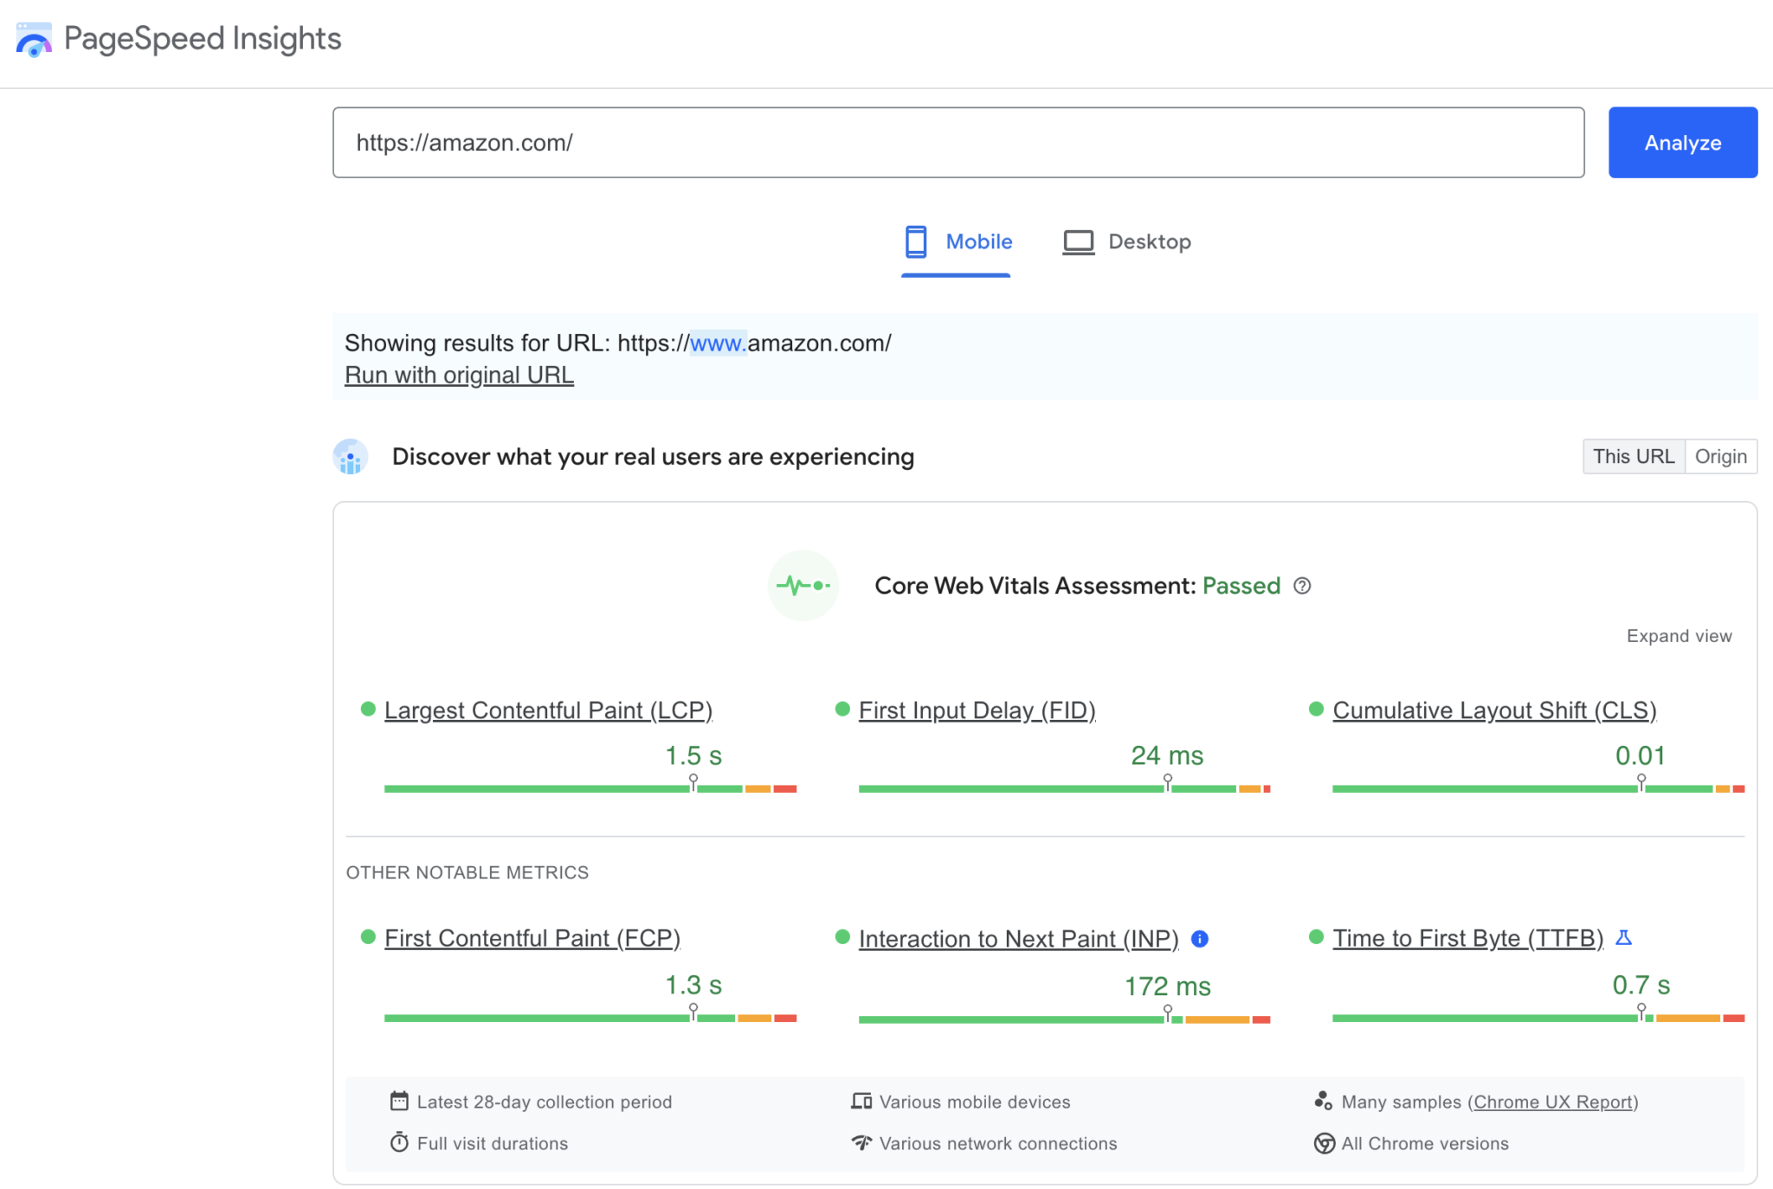Click Expand view
Viewport: 1773px width, 1189px height.
pos(1679,636)
